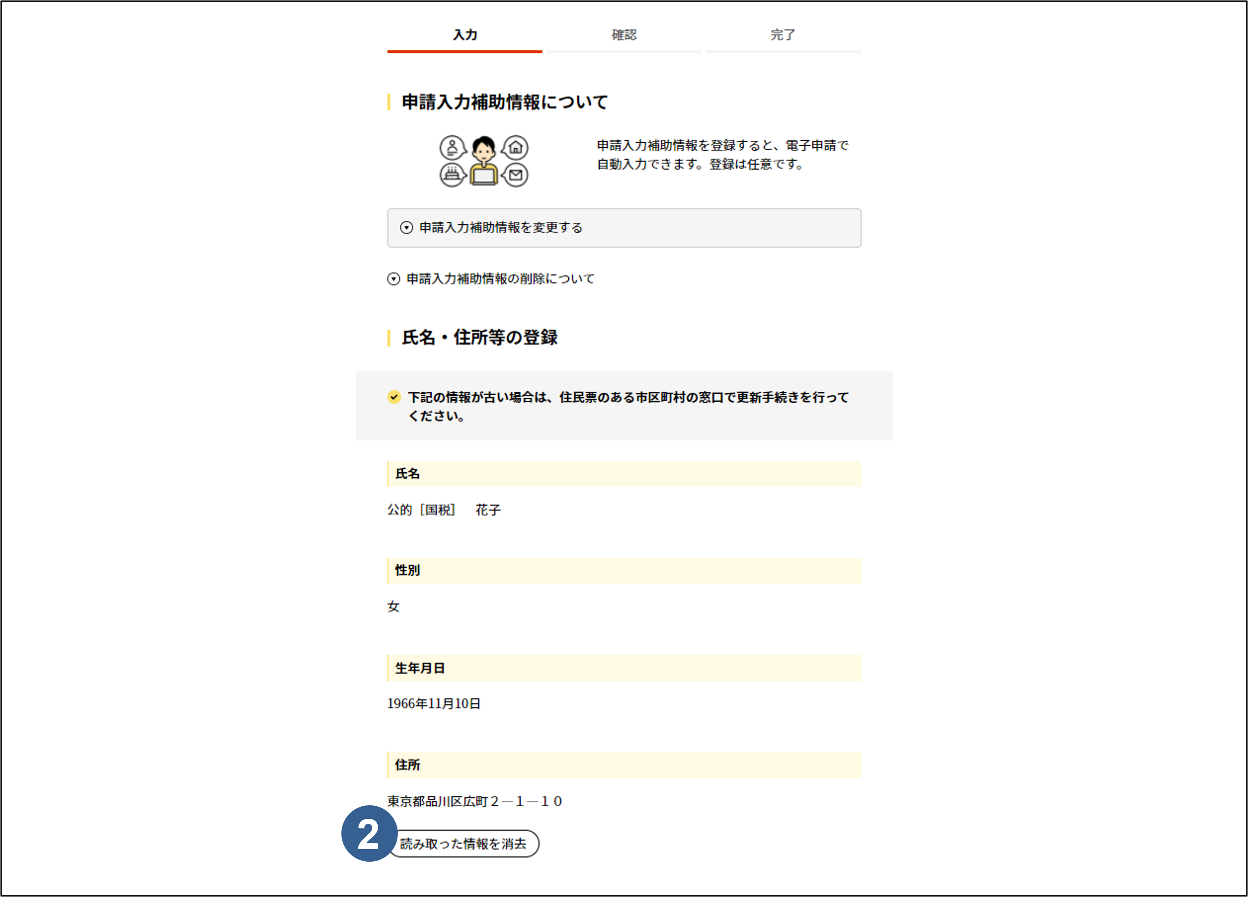Screen dimensions: 1248x897
Task: Click the 生年月日 field header
Action: click(624, 668)
